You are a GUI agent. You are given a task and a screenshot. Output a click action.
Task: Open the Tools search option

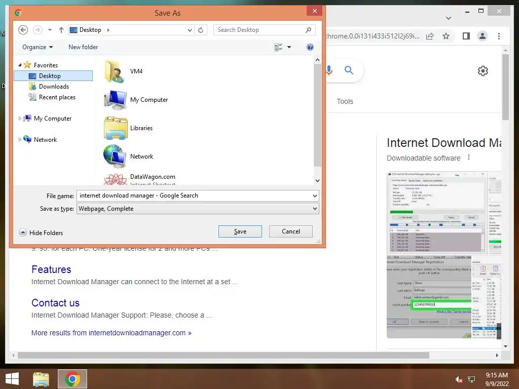[345, 101]
